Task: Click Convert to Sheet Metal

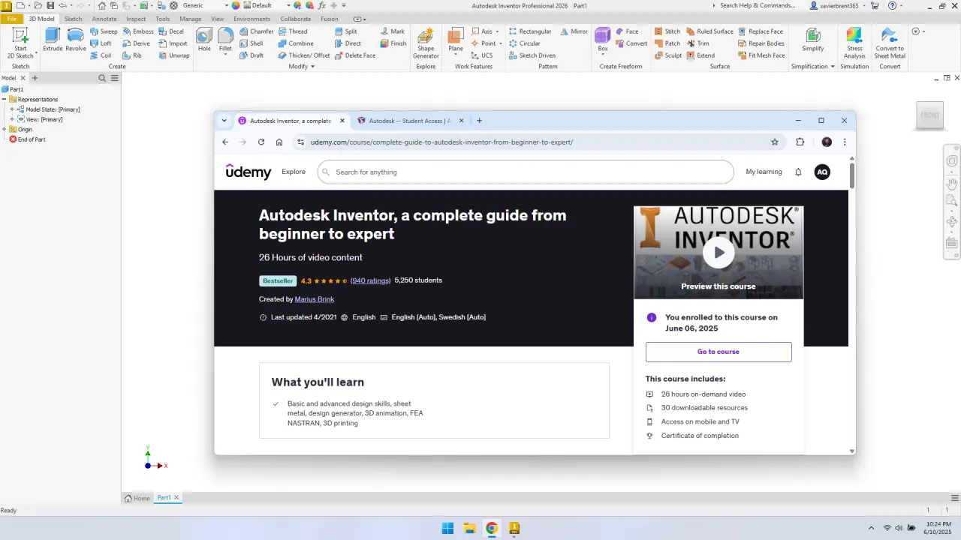Action: [x=890, y=43]
